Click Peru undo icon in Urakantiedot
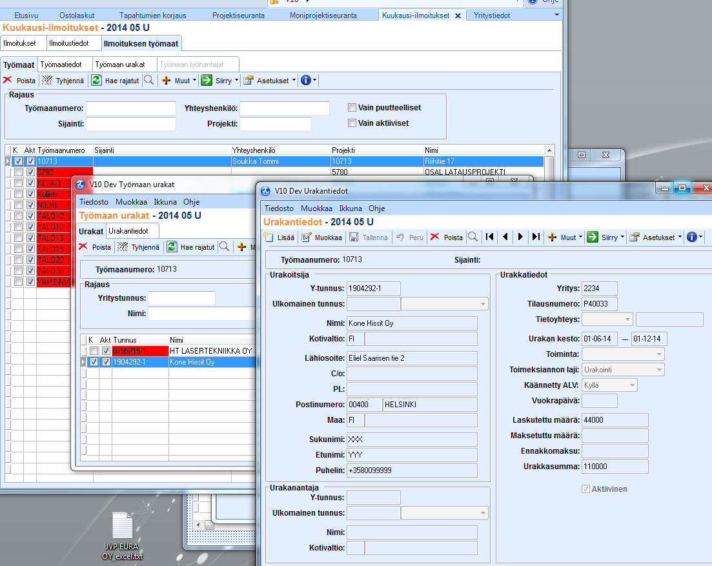The height and width of the screenshot is (566, 712). point(400,237)
